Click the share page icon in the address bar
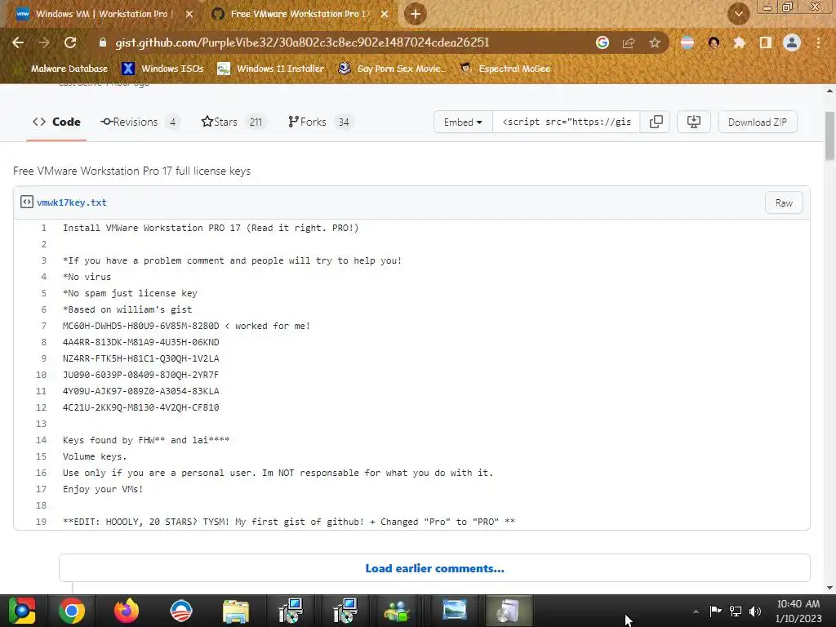This screenshot has width=836, height=627. click(629, 42)
